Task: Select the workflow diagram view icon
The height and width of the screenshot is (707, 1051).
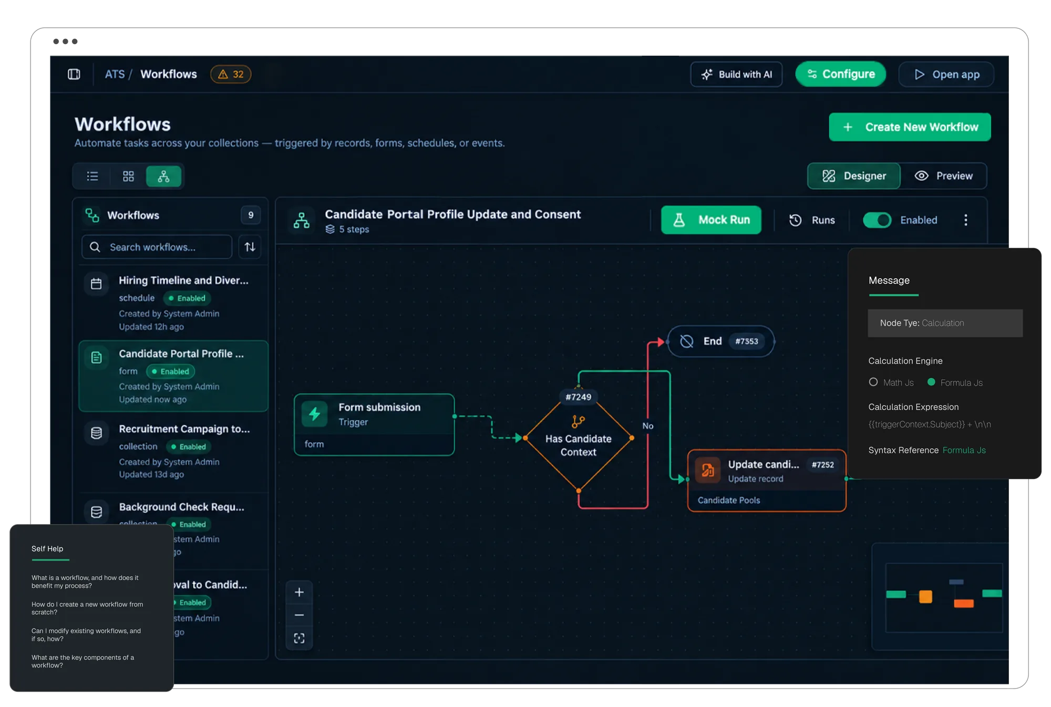Action: (163, 176)
